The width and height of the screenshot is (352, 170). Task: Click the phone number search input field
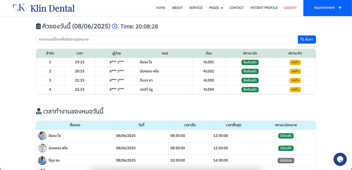[x=167, y=39]
